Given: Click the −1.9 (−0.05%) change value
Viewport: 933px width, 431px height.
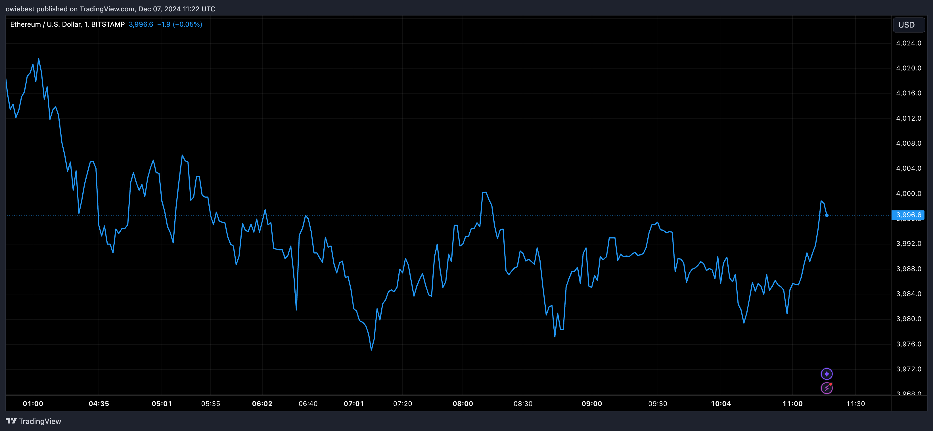Looking at the screenshot, I should pyautogui.click(x=180, y=24).
